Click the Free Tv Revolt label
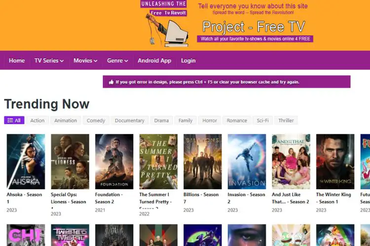The image size is (370, 246). (168, 13)
